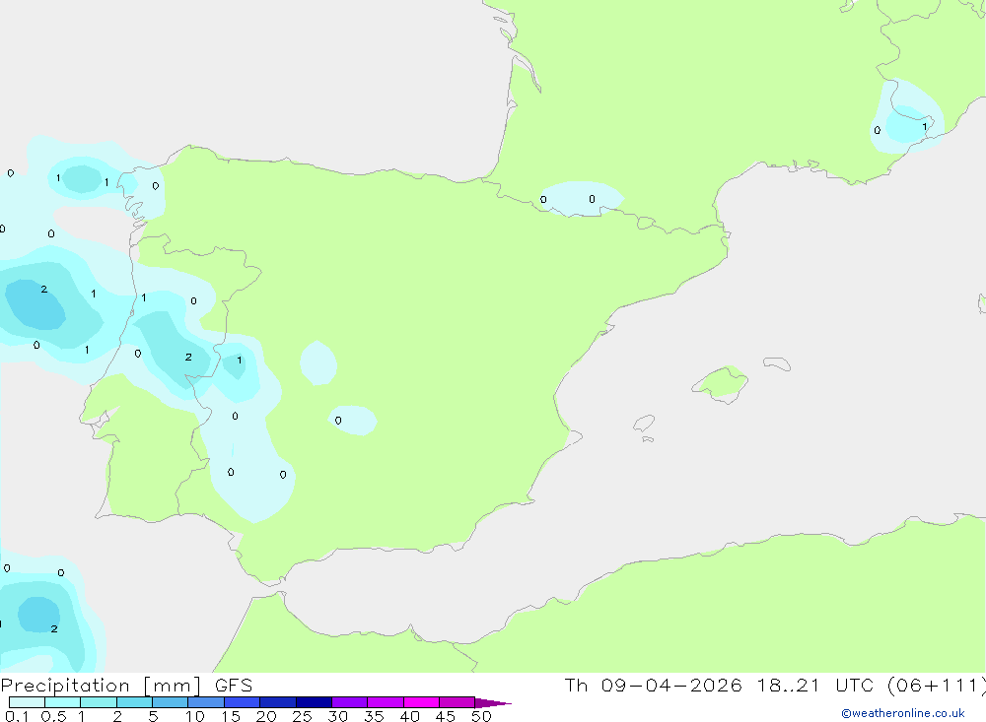Viewport: 986px width, 722px height.
Task: Click the Menorca island outline
Action: click(x=777, y=363)
